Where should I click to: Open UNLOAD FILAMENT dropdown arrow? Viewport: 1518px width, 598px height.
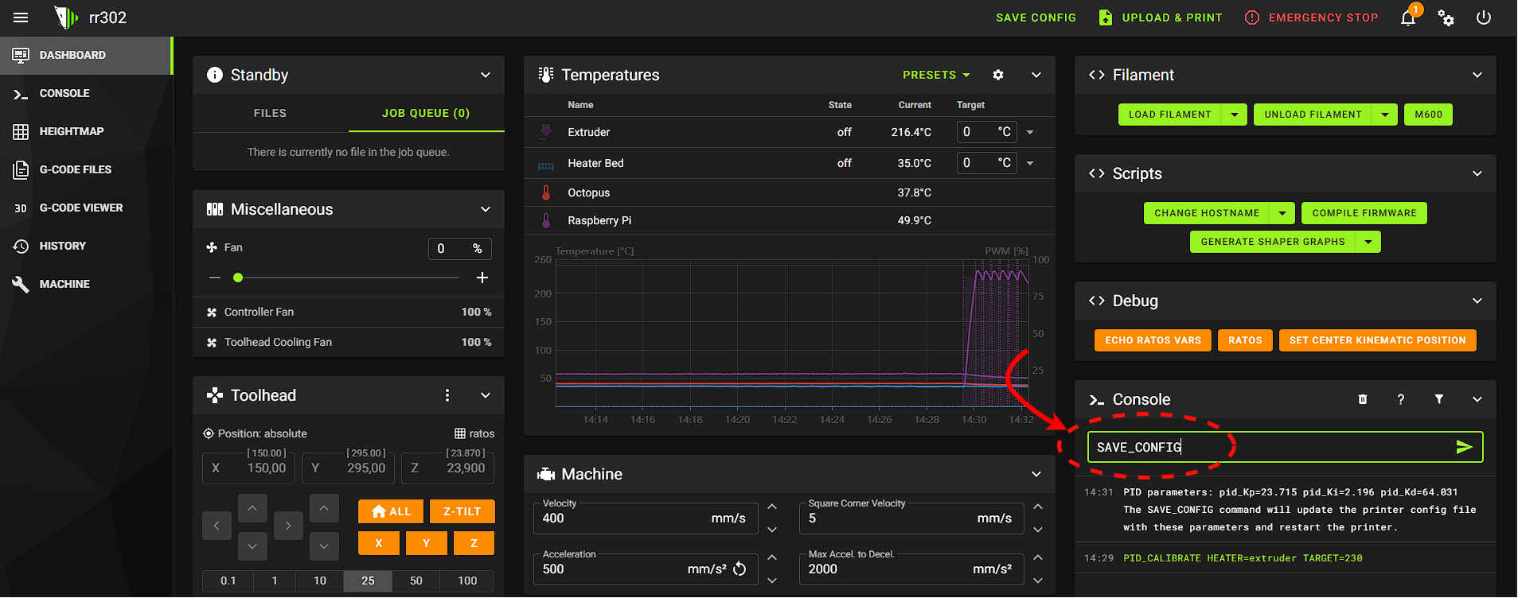1385,115
